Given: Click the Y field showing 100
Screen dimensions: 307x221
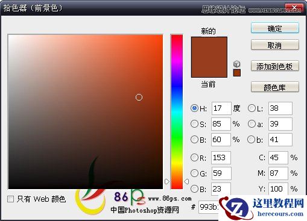Looking at the screenshot, I should point(278,188).
